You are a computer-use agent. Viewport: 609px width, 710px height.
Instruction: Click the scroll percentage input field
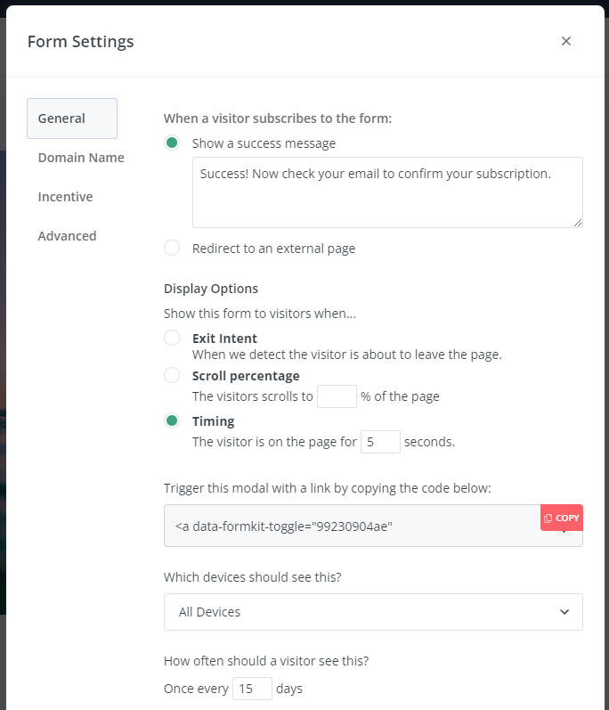click(x=337, y=396)
